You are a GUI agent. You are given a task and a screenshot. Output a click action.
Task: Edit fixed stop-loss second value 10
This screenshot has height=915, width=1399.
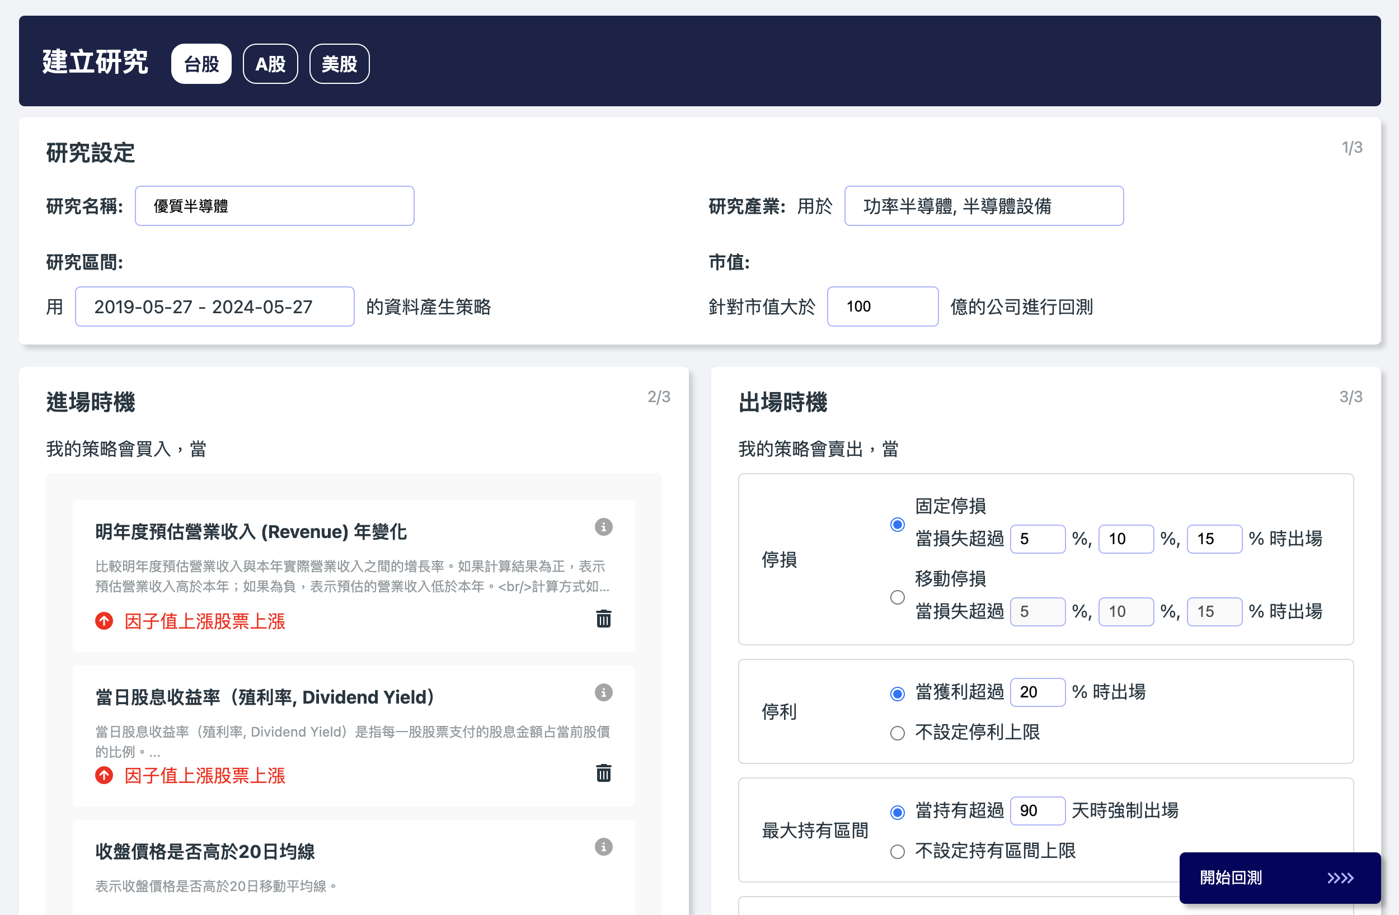tap(1126, 539)
